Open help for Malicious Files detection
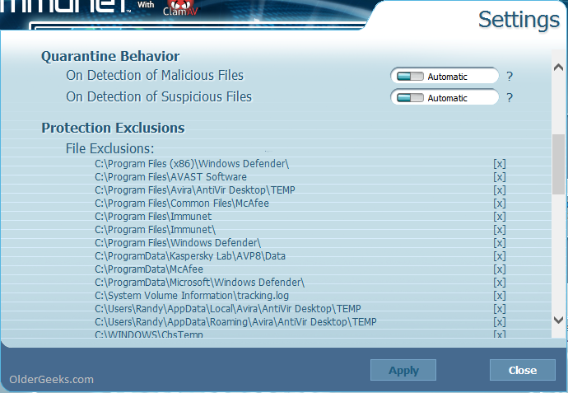568x393 pixels. (510, 77)
